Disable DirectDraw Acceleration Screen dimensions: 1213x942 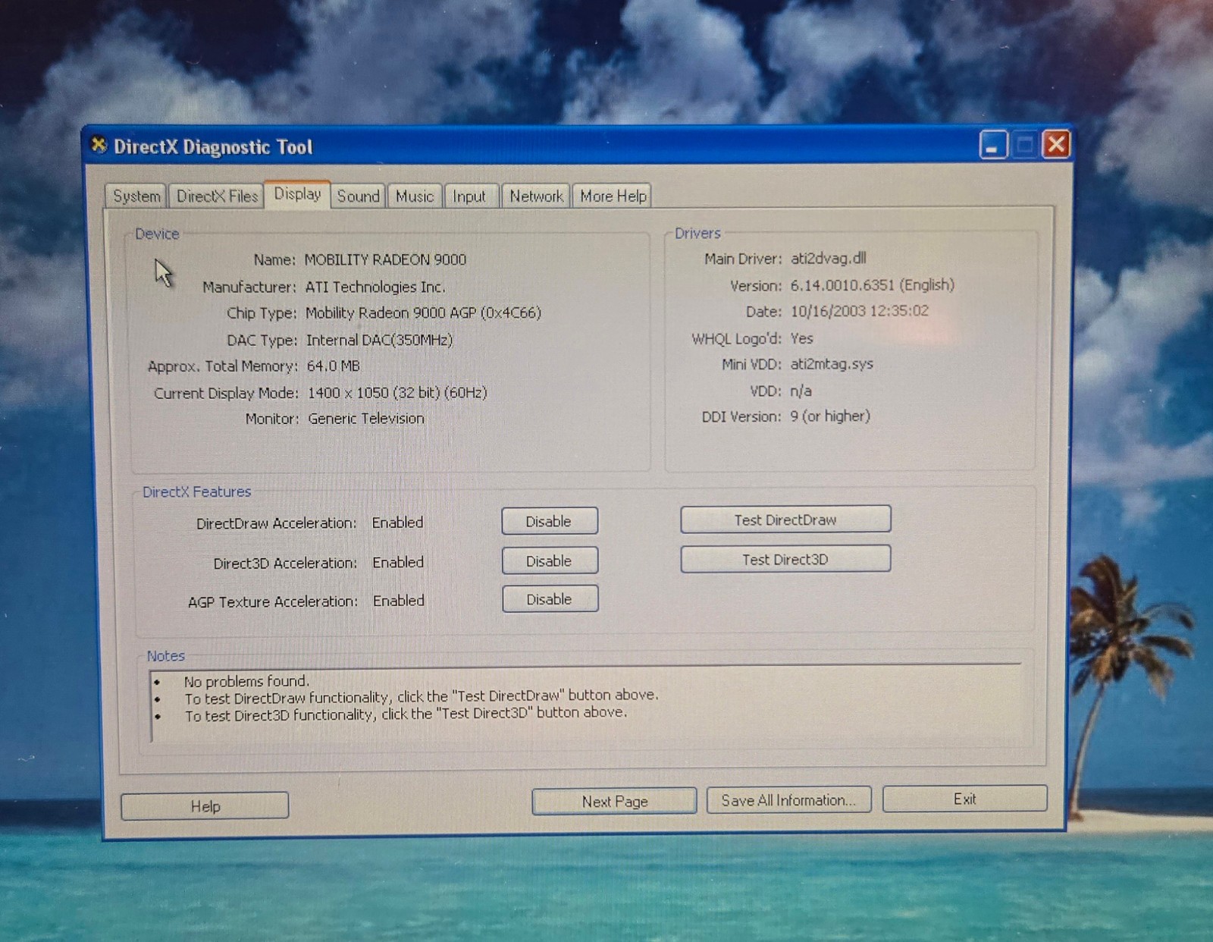click(549, 521)
